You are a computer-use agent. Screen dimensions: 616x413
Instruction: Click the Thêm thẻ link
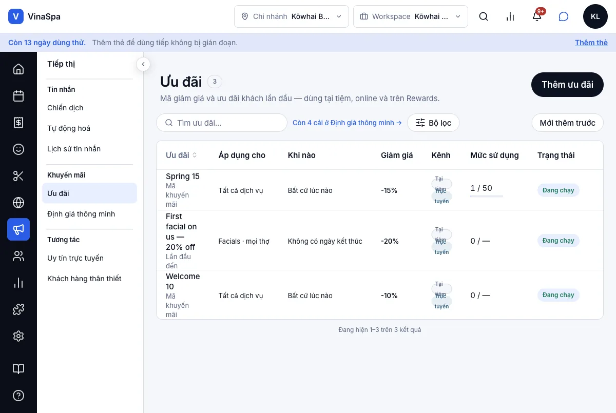[x=591, y=43]
